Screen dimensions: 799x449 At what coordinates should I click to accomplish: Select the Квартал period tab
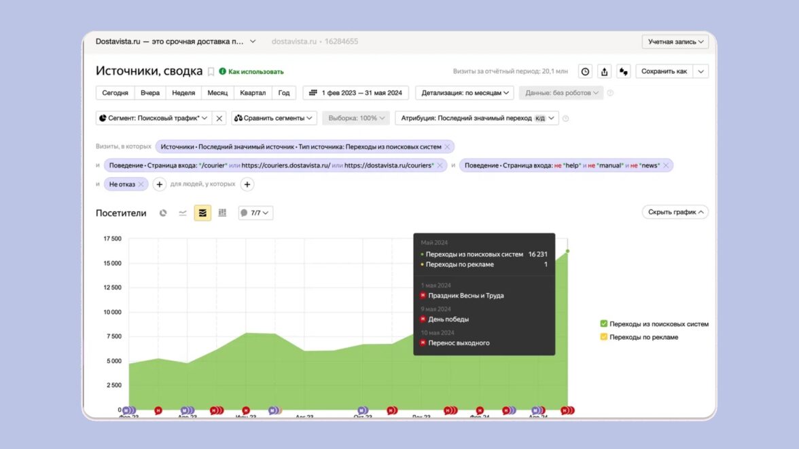pyautogui.click(x=253, y=93)
